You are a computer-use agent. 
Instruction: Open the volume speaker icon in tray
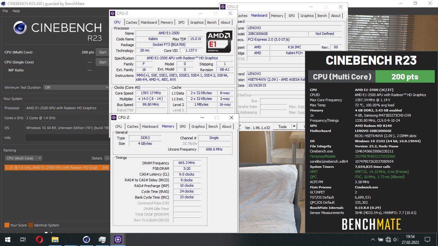[396, 240]
